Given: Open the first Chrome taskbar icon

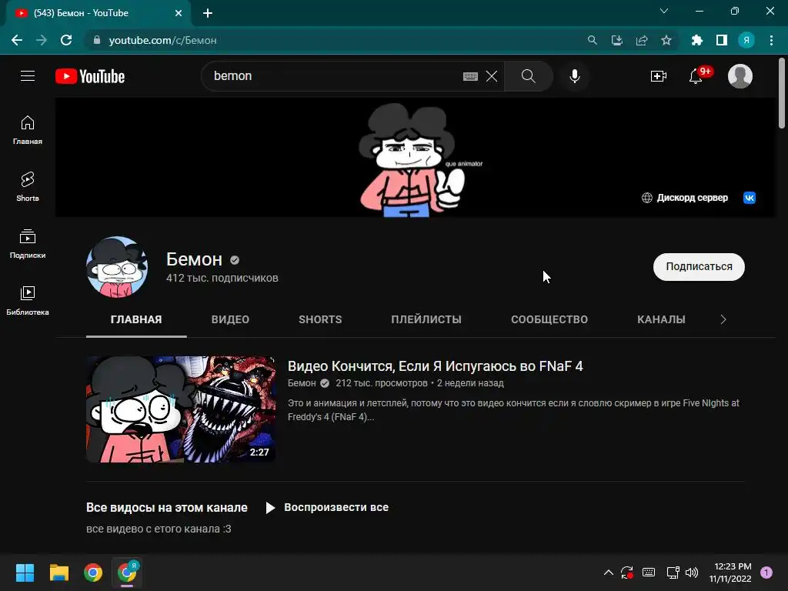Looking at the screenshot, I should (x=93, y=573).
